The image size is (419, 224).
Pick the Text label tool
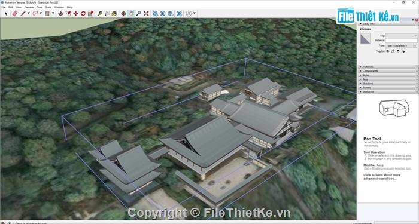click(x=107, y=13)
